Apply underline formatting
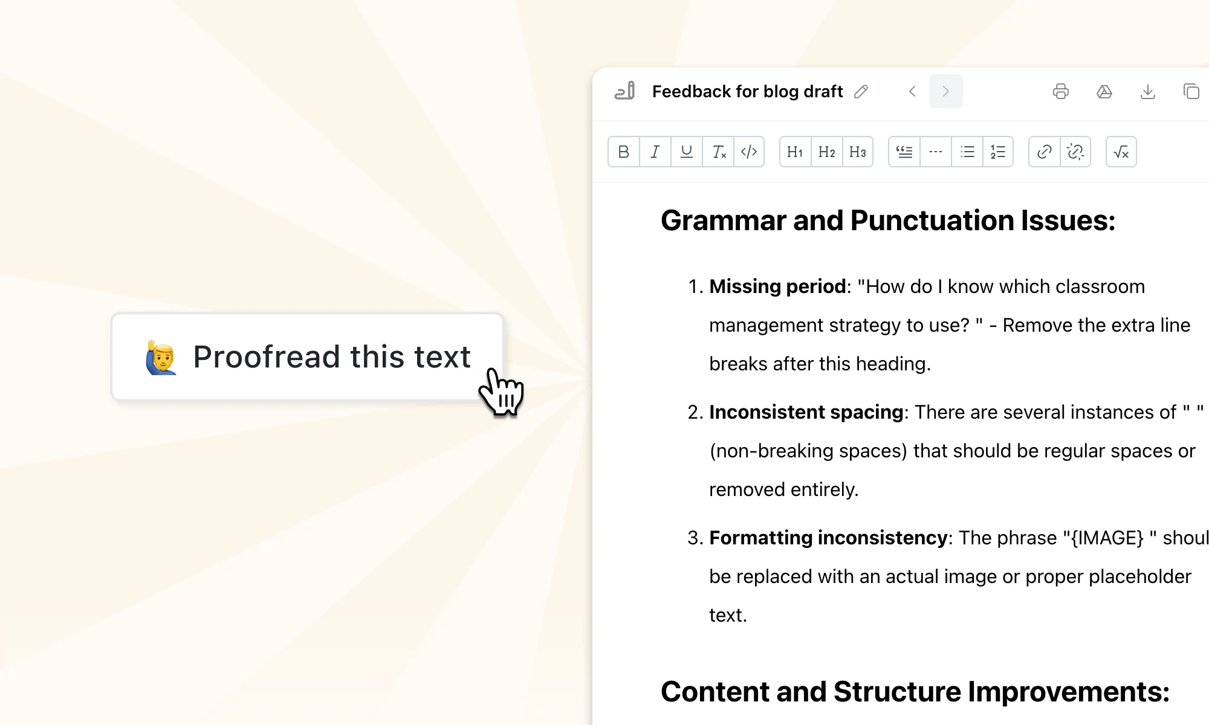 tap(686, 152)
